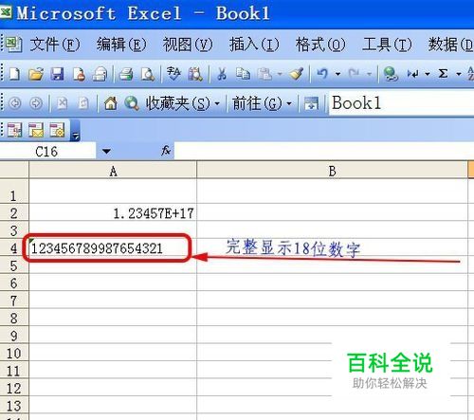Image resolution: width=474 pixels, height=420 pixels.
Task: Click the third icon in the small floating toolbar
Action: click(57, 130)
